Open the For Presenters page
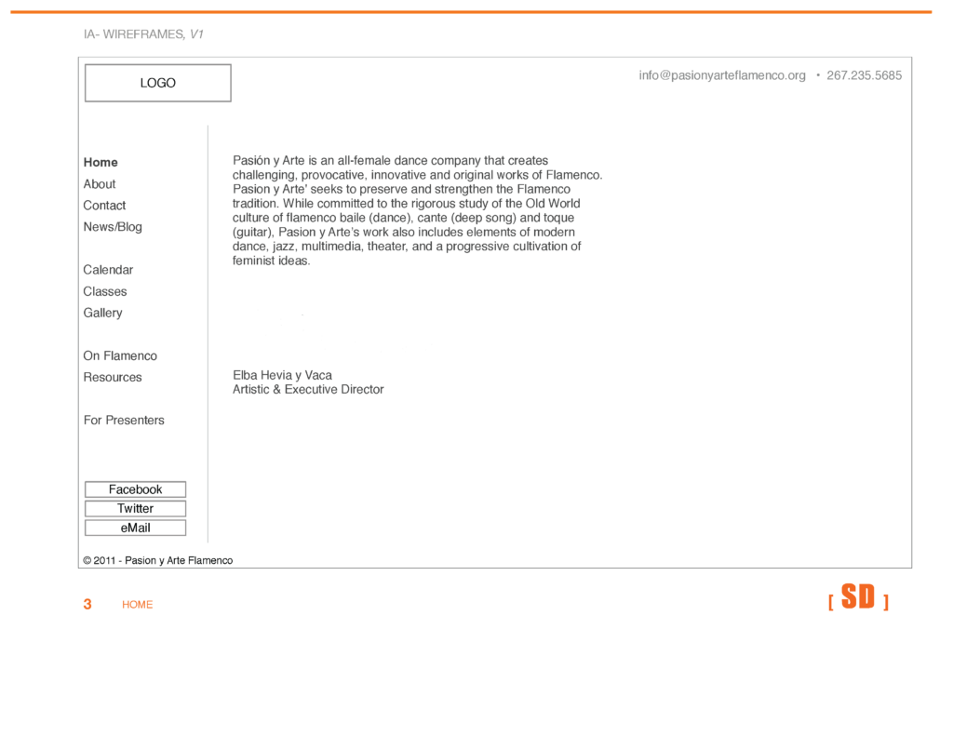Screen dimensions: 953x736 [x=124, y=420]
